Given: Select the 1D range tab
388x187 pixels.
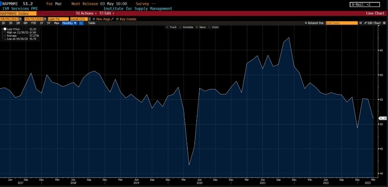Looking at the screenshot, I should 3,23.
